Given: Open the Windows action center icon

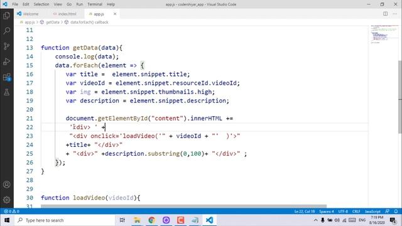Looking at the screenshot, I should 393,220.
